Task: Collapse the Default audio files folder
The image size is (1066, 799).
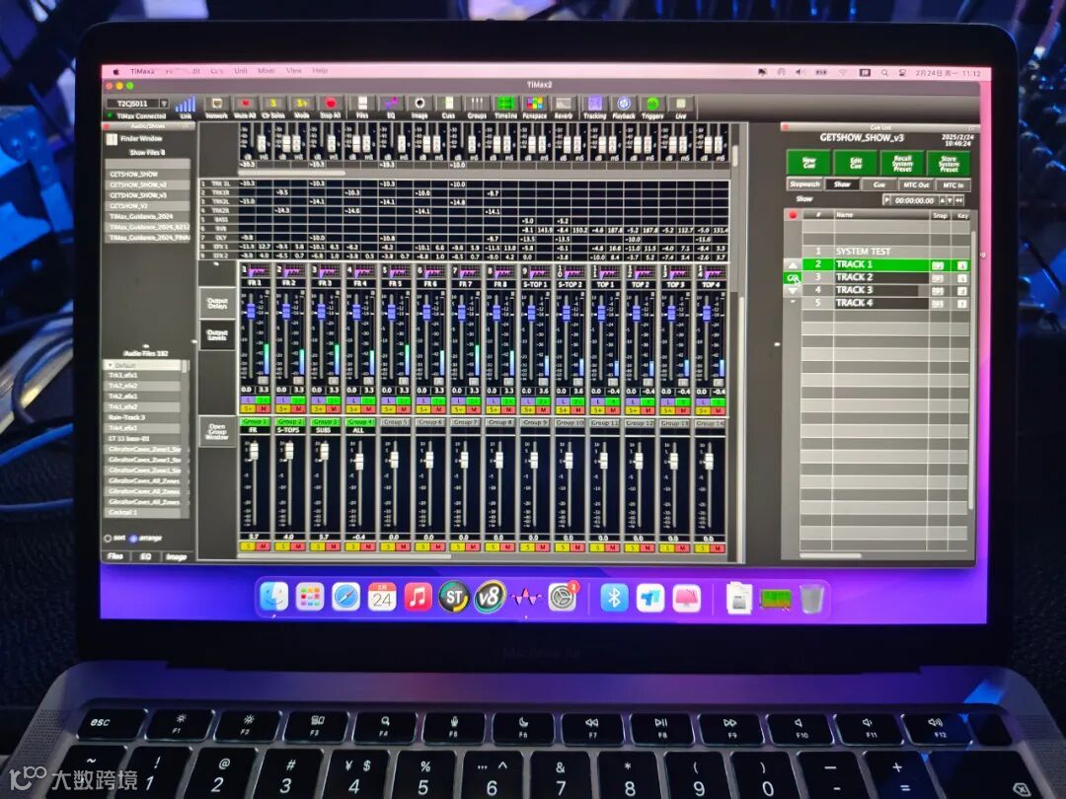Action: tap(111, 365)
